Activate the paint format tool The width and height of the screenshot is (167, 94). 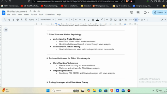26,20
